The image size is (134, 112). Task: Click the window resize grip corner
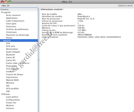pyautogui.click(x=133, y=111)
